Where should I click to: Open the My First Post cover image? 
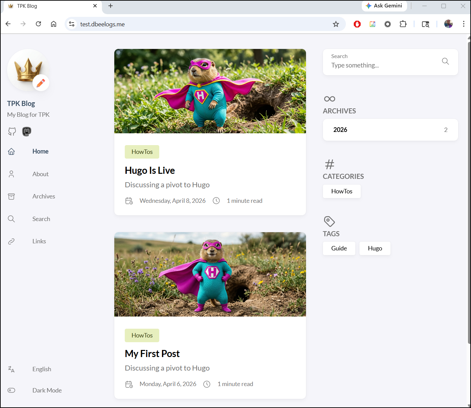210,274
